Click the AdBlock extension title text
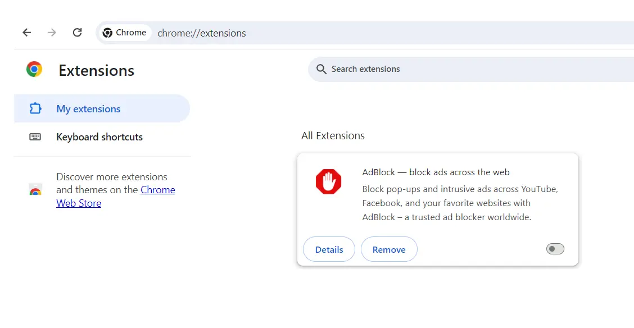 pyautogui.click(x=436, y=172)
